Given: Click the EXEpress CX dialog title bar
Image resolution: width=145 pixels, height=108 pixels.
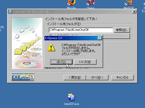Looking at the screenshot, I should tap(71, 38).
